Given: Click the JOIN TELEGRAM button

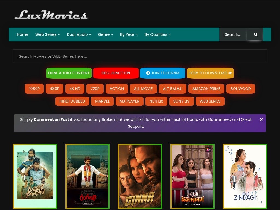Looking at the screenshot, I should tap(162, 73).
